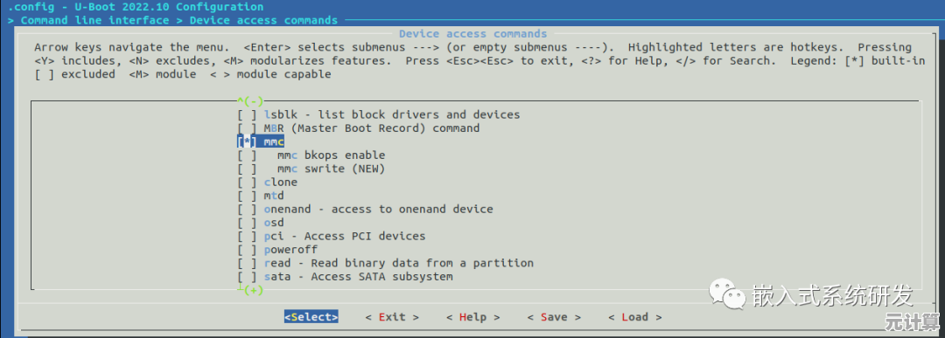Select 'mmc bkops enable' label
The image size is (945, 338).
(331, 155)
